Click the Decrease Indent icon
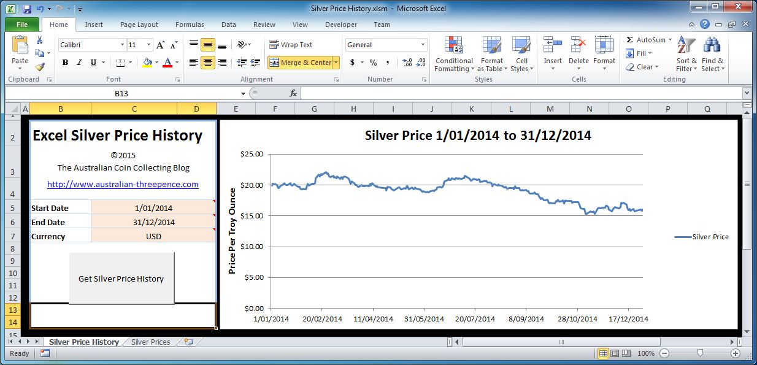 click(x=241, y=63)
